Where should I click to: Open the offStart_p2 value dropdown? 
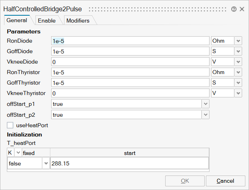point(205,115)
